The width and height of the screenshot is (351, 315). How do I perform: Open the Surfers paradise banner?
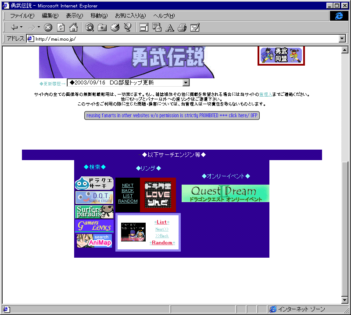pos(94,212)
